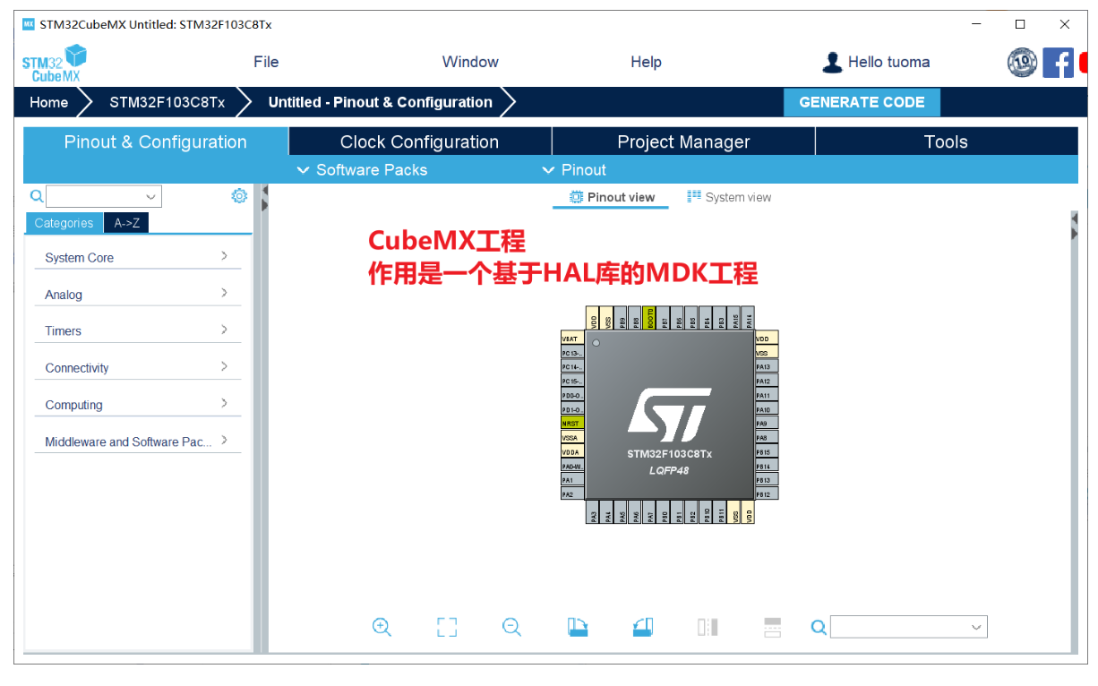Select pin PA2 on the chip's left side
The width and height of the screenshot is (1098, 686).
pos(572,494)
